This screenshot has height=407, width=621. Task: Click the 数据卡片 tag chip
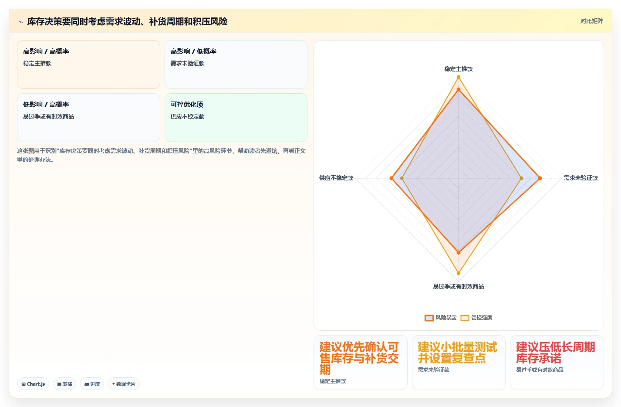click(124, 384)
